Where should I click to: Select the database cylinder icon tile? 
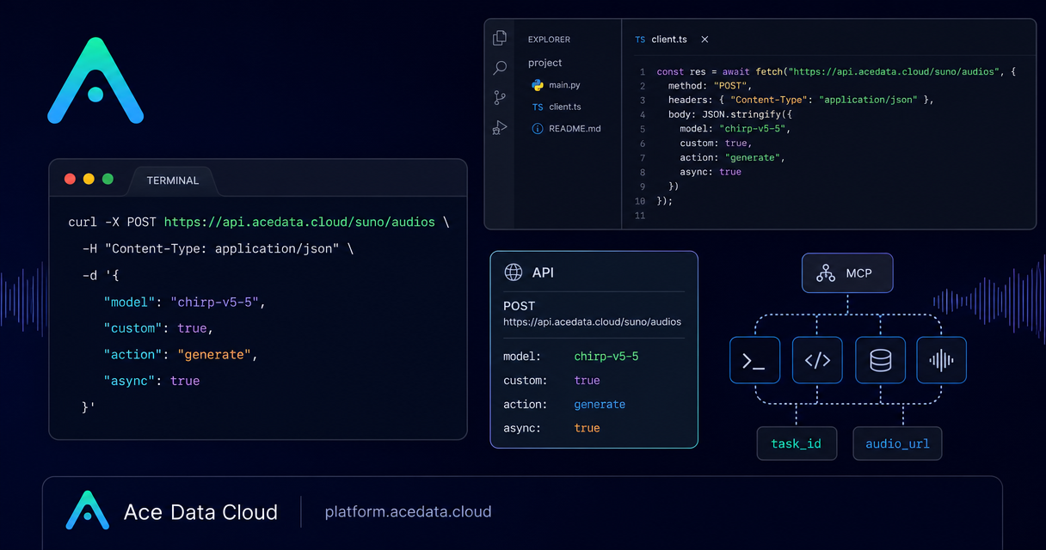click(x=880, y=360)
